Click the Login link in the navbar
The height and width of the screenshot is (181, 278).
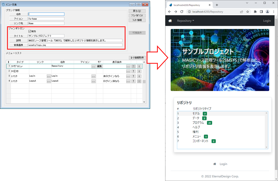(267, 21)
